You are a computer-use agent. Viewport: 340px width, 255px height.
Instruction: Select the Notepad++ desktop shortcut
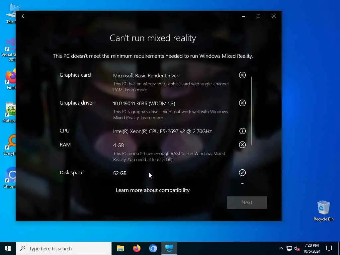[x=9, y=112]
